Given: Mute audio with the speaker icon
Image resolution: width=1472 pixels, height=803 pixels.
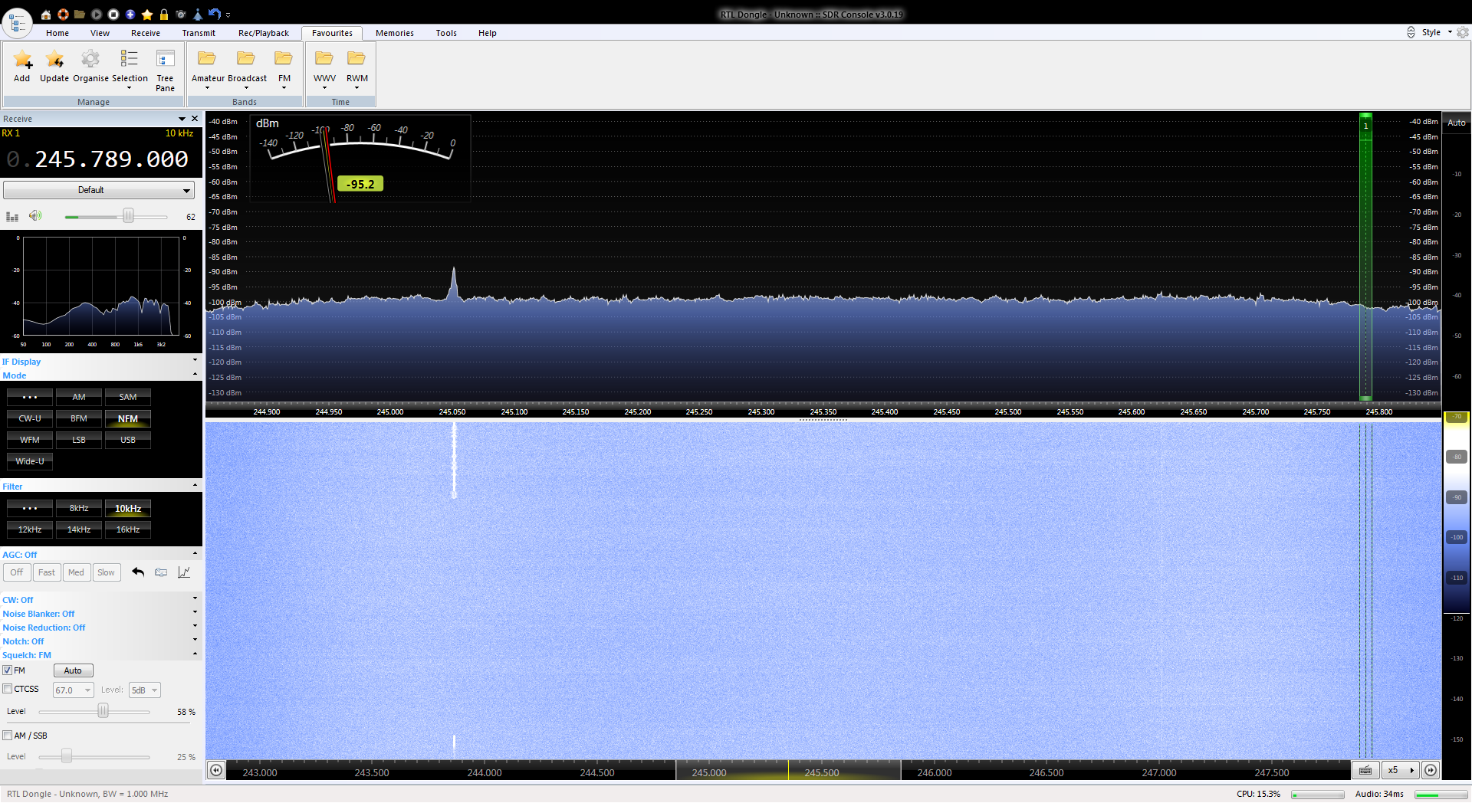Looking at the screenshot, I should (x=35, y=216).
